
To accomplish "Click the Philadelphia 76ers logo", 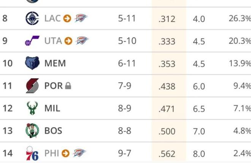I will point(32,153).
